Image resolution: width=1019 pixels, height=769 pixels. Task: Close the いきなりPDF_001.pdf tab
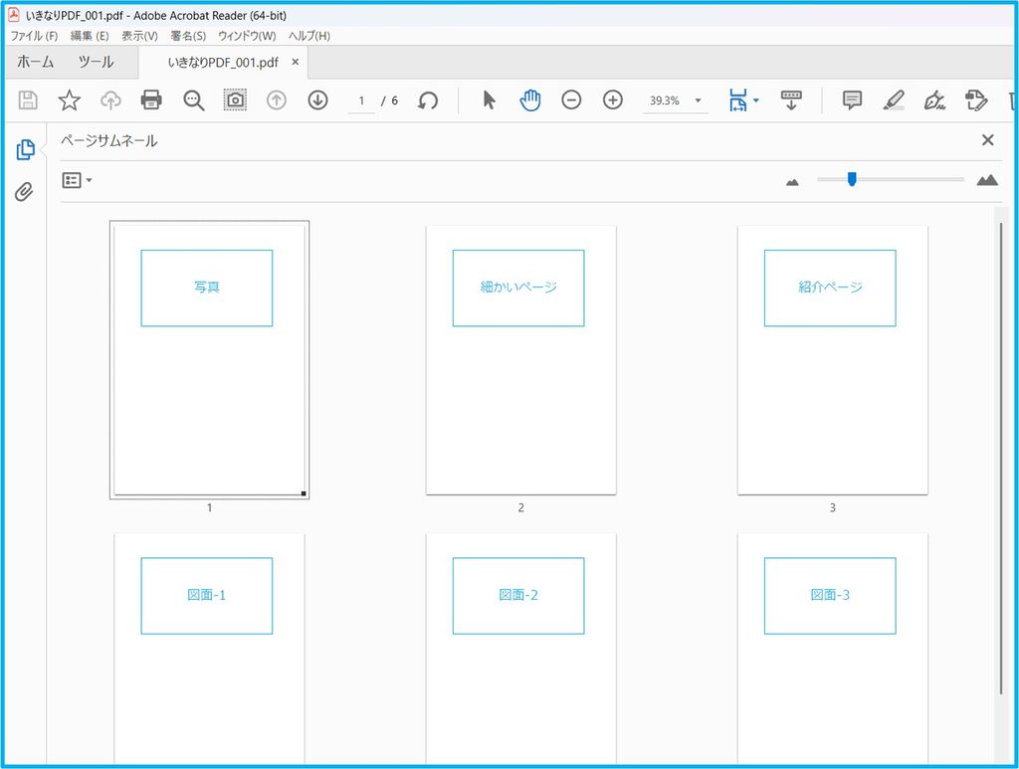pos(295,62)
